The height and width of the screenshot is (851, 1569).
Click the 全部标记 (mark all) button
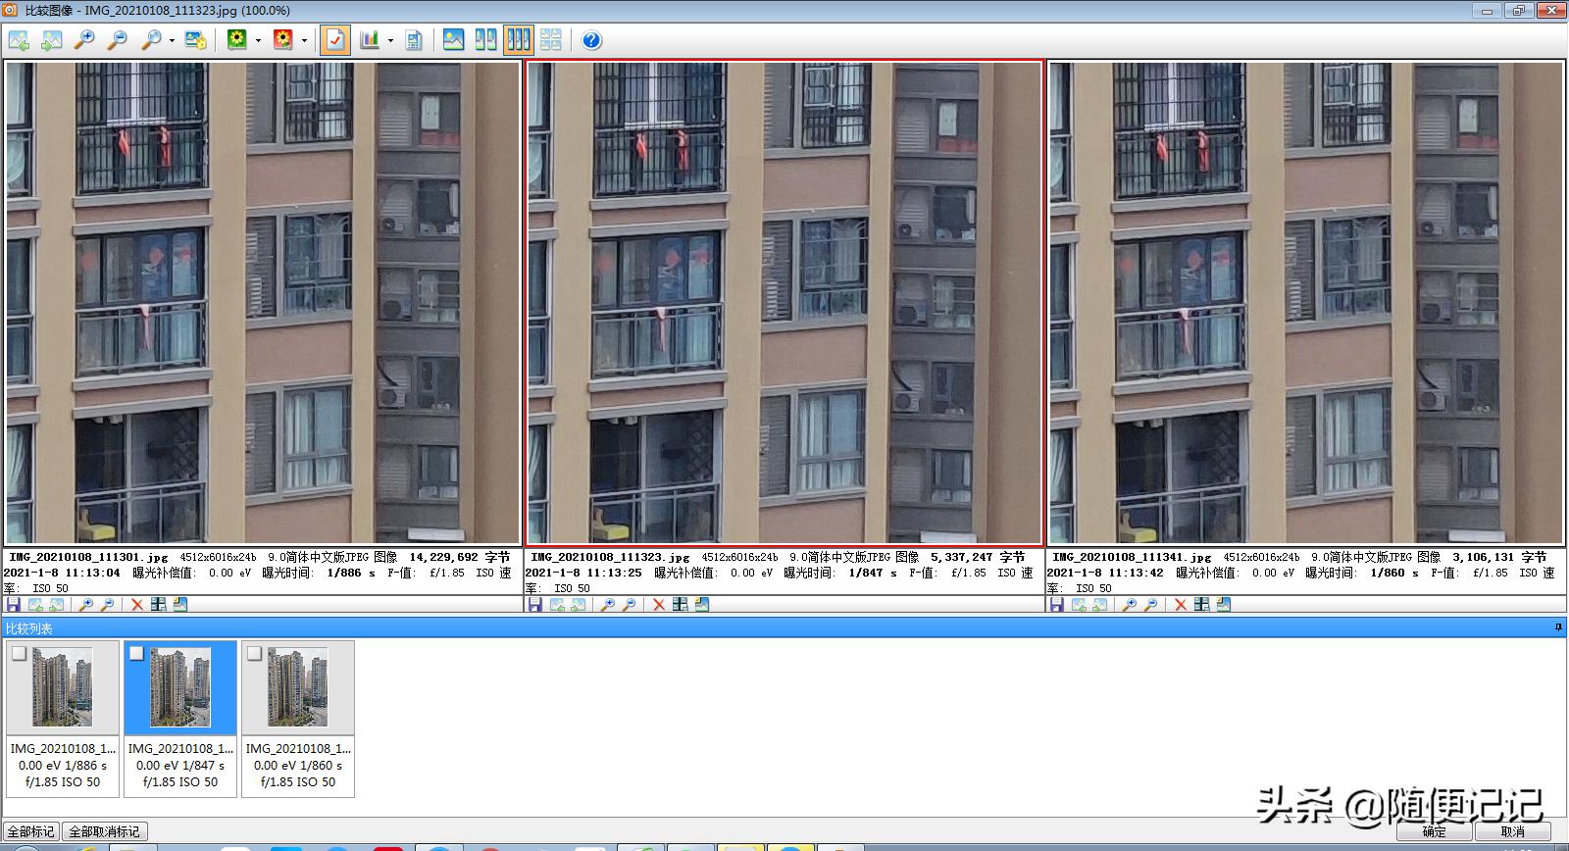[x=31, y=831]
